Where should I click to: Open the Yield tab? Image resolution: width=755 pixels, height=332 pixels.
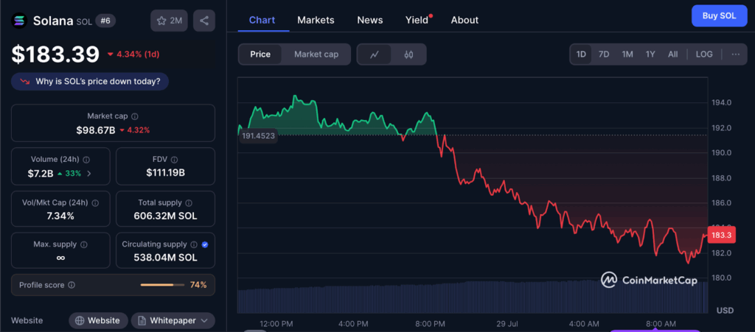tap(417, 20)
